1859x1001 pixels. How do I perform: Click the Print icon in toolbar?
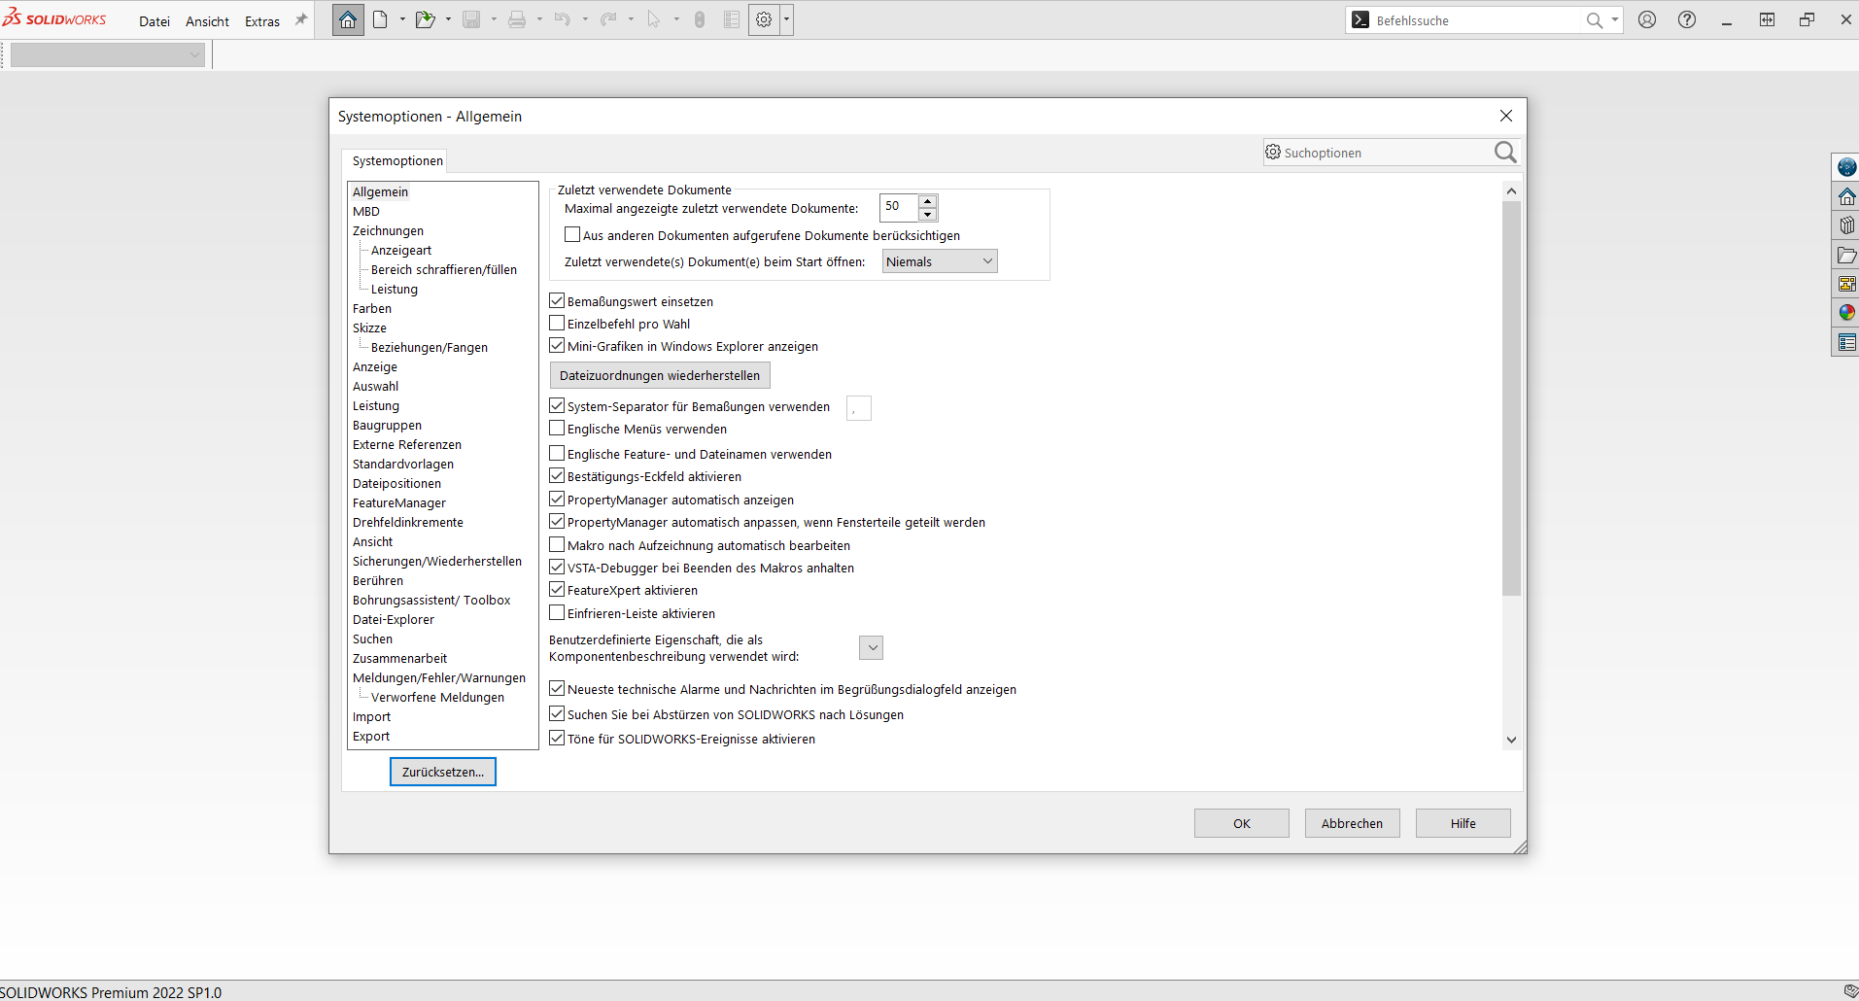coord(517,19)
